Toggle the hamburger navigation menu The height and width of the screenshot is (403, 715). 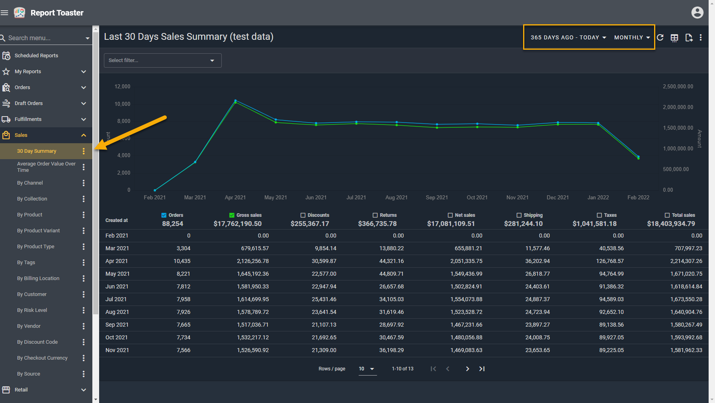[x=4, y=13]
